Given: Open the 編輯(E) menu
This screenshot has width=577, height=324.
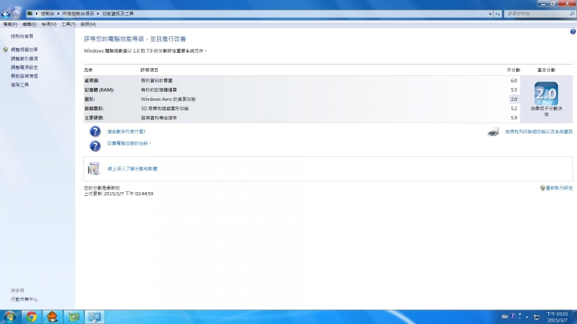Looking at the screenshot, I should 30,24.
